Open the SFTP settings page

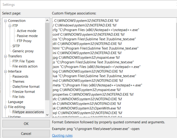click(16, 46)
